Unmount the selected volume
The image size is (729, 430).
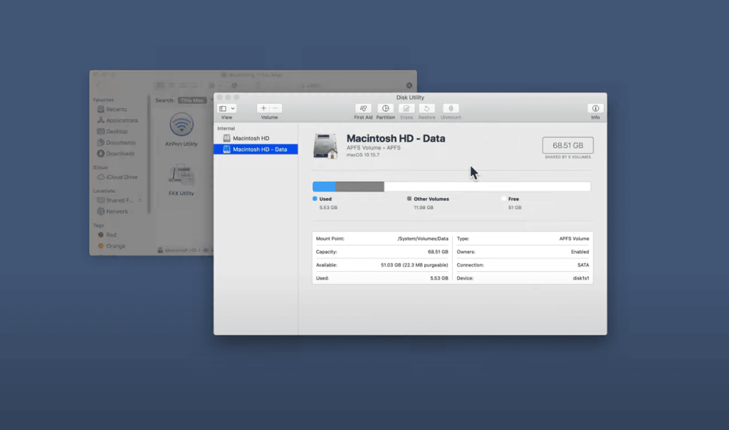tap(451, 108)
